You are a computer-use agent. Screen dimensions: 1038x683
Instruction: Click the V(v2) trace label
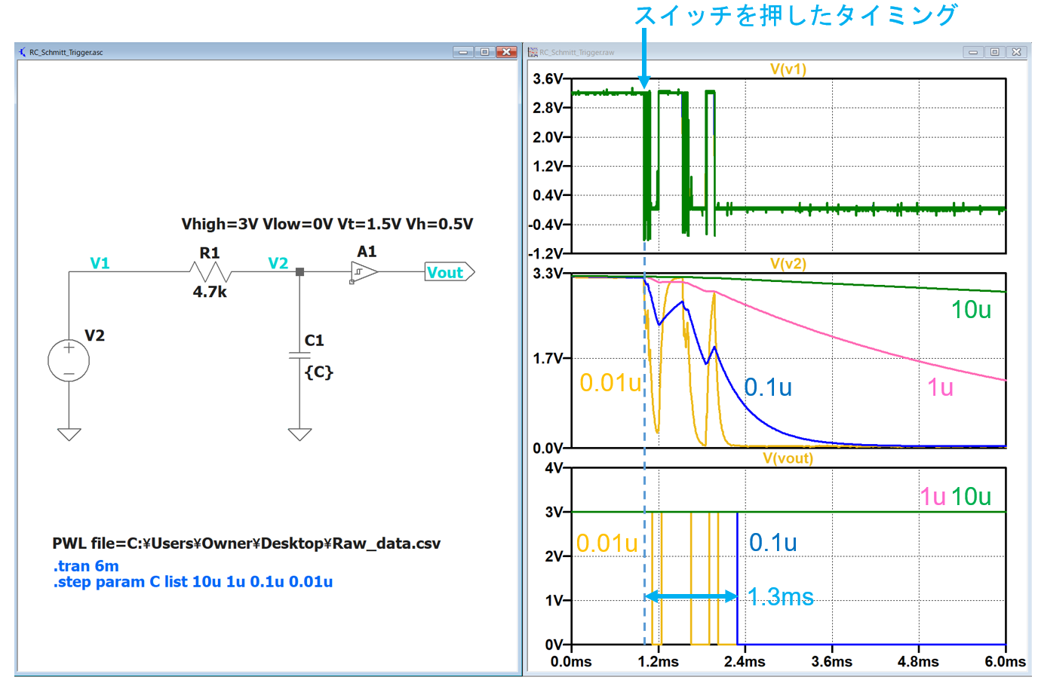[x=788, y=264]
